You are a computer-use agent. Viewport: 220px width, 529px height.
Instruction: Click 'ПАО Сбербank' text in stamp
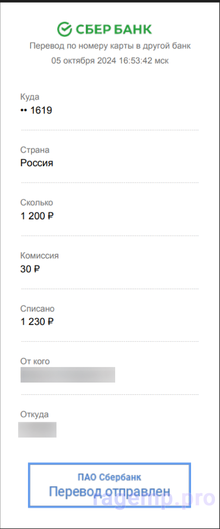[x=109, y=477]
